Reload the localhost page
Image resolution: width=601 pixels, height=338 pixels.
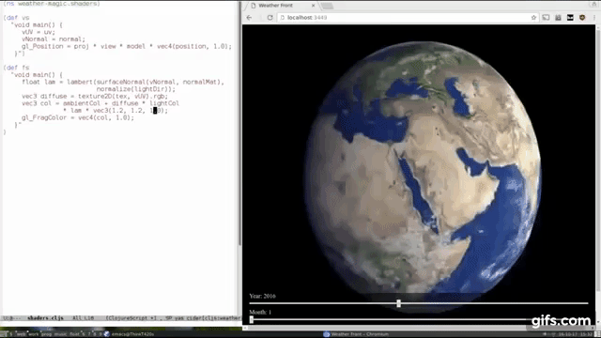pyautogui.click(x=270, y=18)
